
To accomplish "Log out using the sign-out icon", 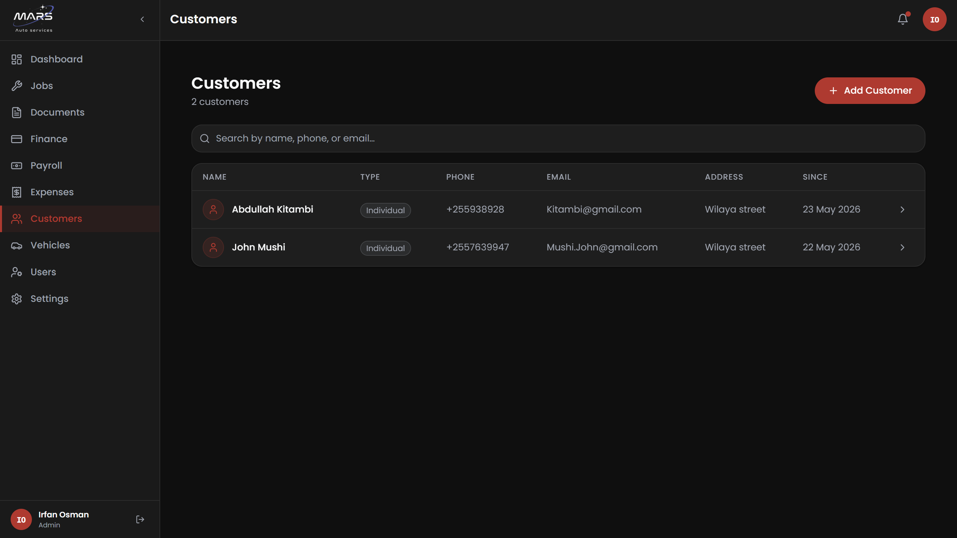I will [x=140, y=519].
